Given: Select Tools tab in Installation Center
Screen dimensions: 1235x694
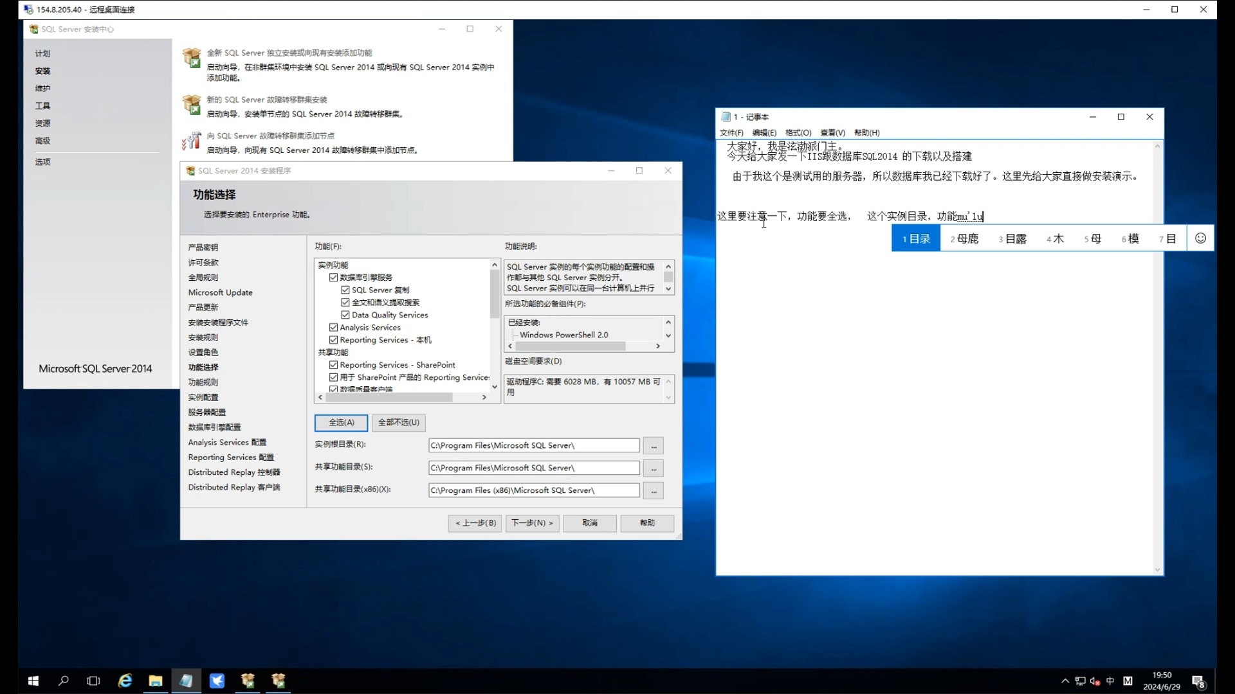Looking at the screenshot, I should pos(42,106).
